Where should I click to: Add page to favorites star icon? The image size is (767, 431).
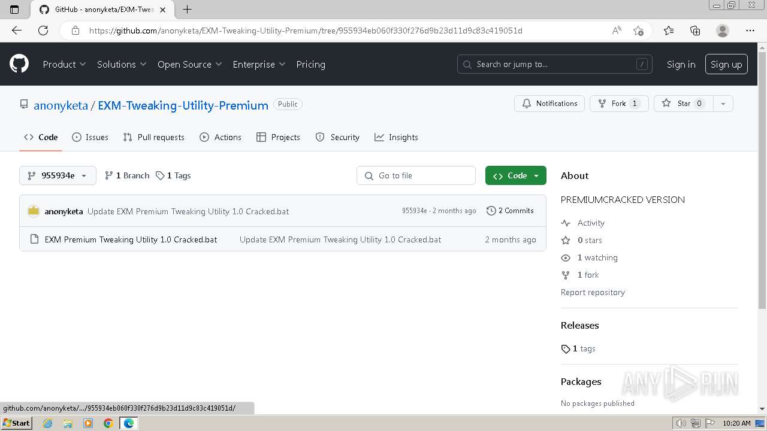click(638, 31)
